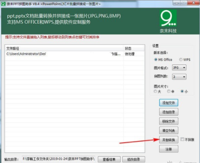This screenshot has height=163, width=200.
Task: Select the file row C:\Users\Administrator
Action: click(x=75, y=54)
